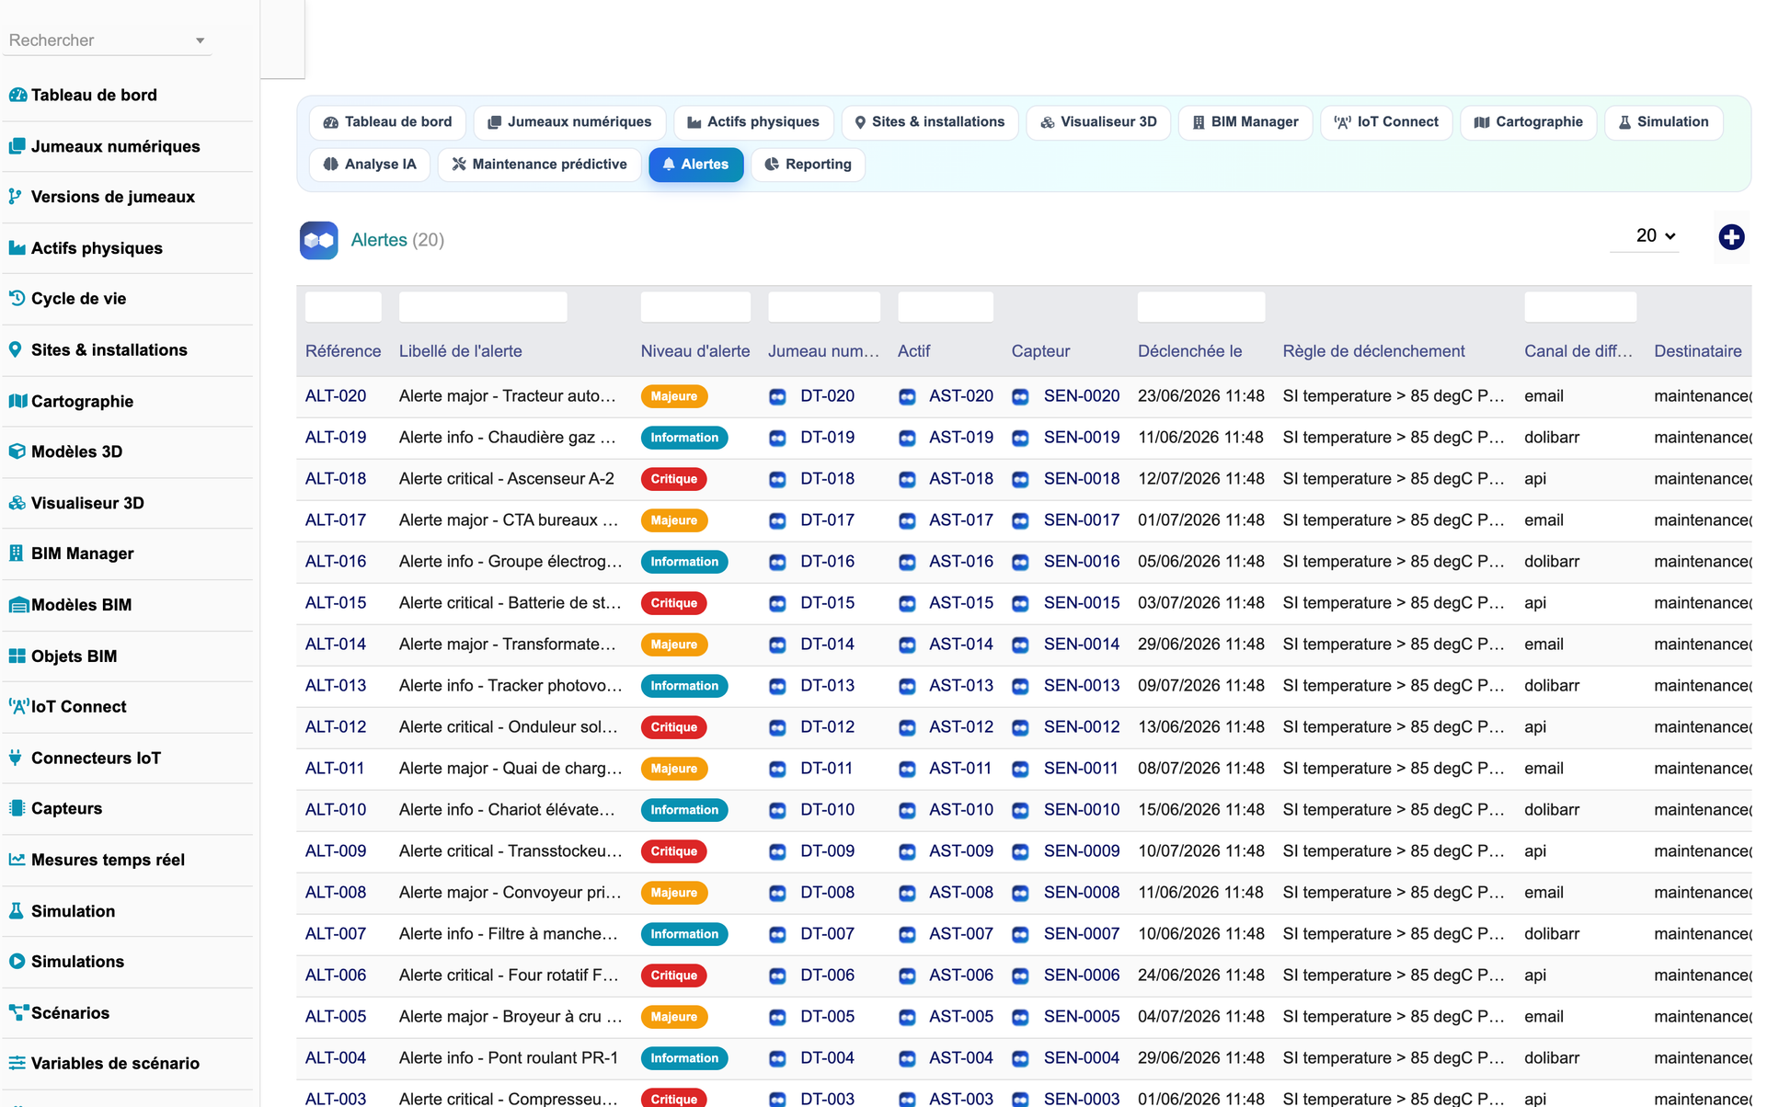1790x1107 pixels.
Task: Click the Tableau de bord sidebar icon
Action: [17, 95]
